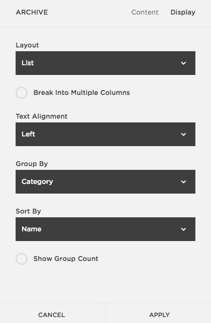Enable Break Into Multiple Columns circle toggle

22,93
